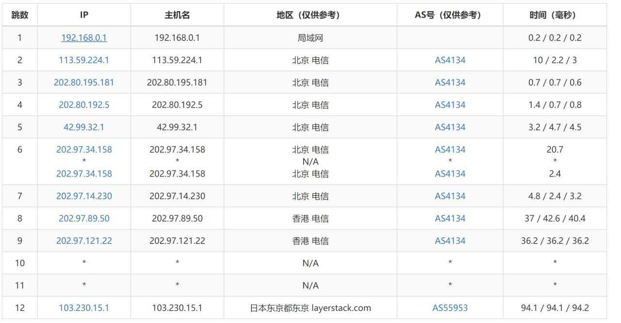Open the 202.97.89.50 hop link
This screenshot has height=323, width=621.
(x=84, y=218)
